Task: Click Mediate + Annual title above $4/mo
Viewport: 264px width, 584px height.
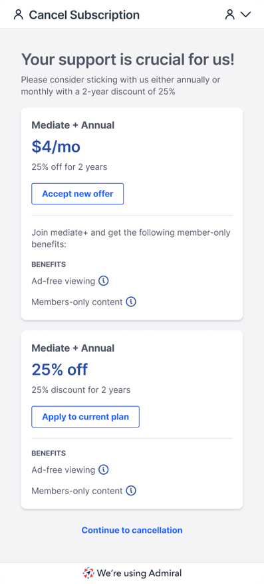Action: click(x=73, y=125)
